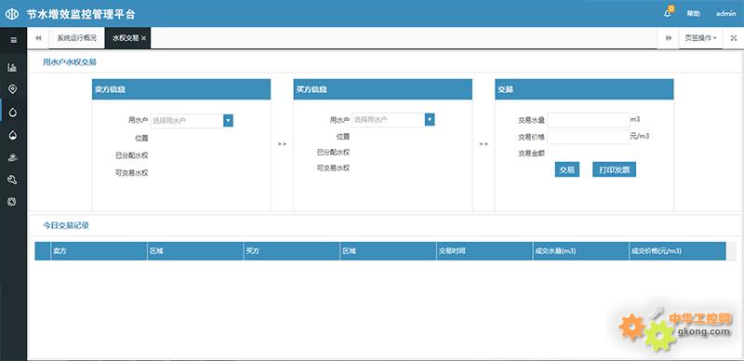Open the buyer 用水户 dropdown arrow

(430, 120)
